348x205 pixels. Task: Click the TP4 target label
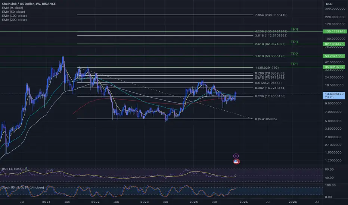(x=294, y=29)
